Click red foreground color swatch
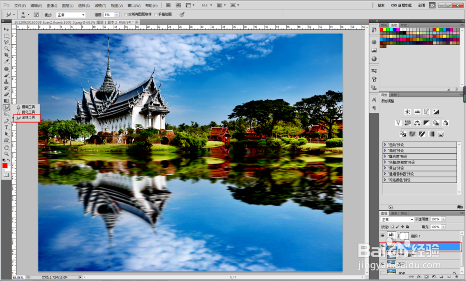This screenshot has height=281, width=466. pyautogui.click(x=5, y=166)
